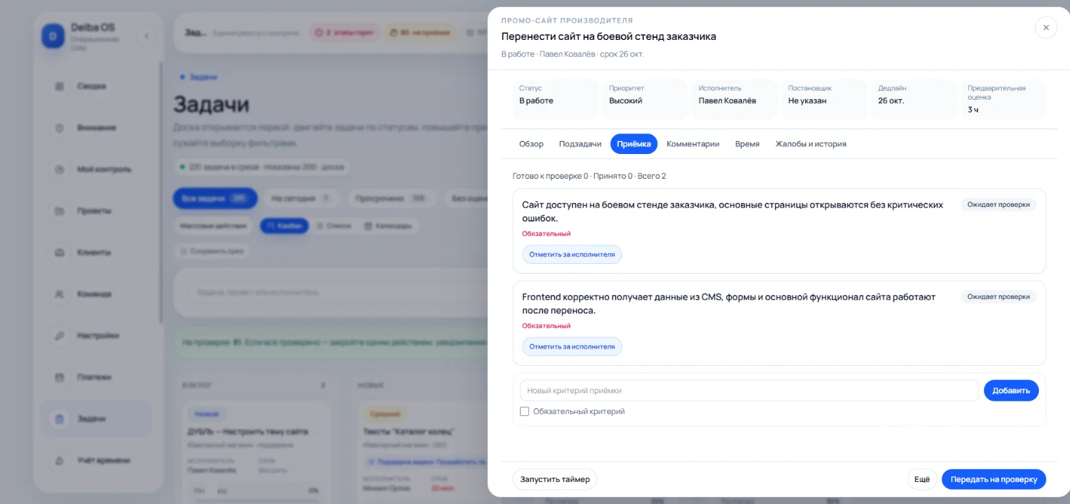Switch to Список view in background page

pos(333,226)
